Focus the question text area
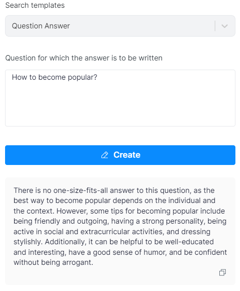Viewport: 240px width, 291px height. tap(120, 98)
